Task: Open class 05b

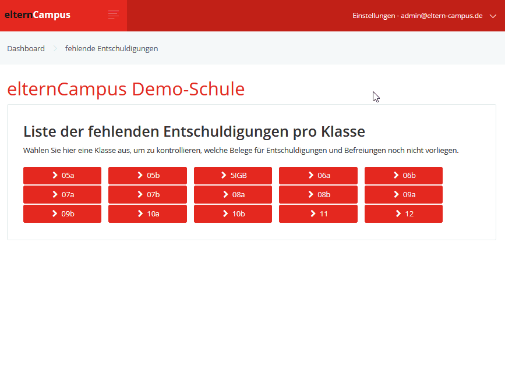Action: [x=147, y=176]
